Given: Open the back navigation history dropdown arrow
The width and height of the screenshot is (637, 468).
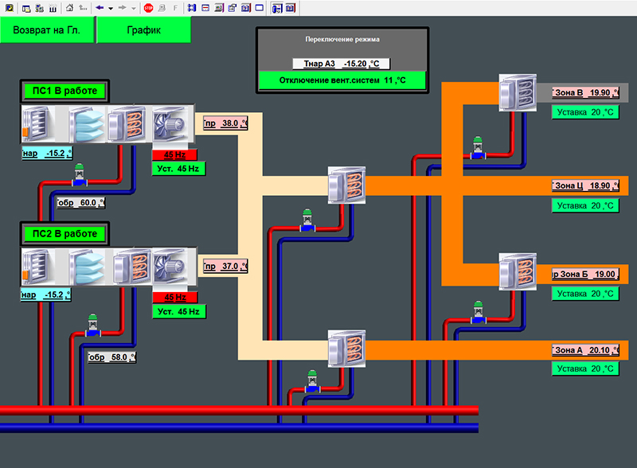Looking at the screenshot, I should point(110,8).
